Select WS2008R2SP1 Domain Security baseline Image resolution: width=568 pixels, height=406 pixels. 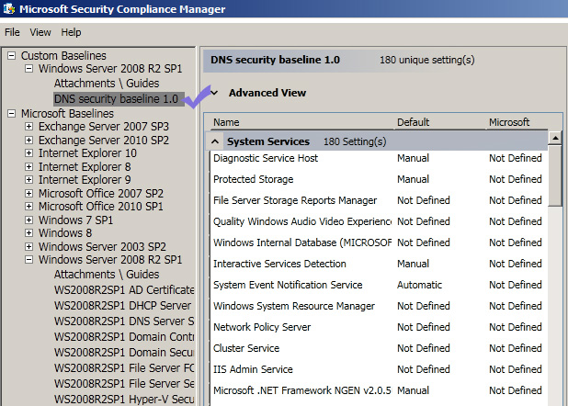click(124, 353)
